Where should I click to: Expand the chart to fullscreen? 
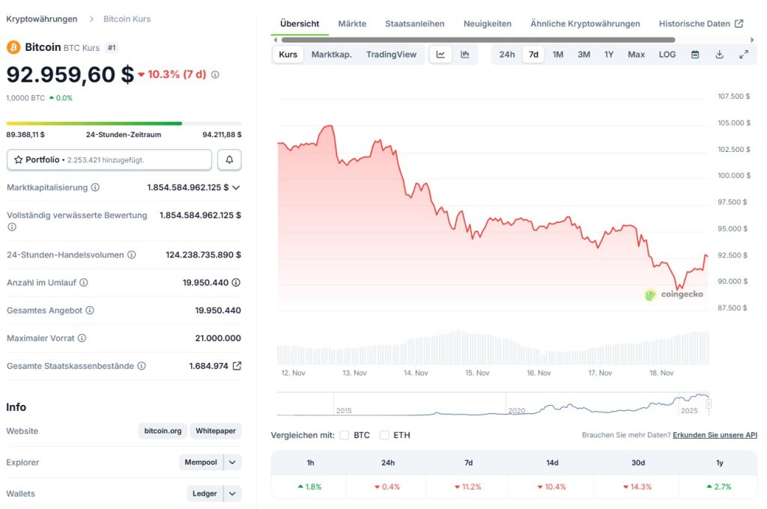744,54
